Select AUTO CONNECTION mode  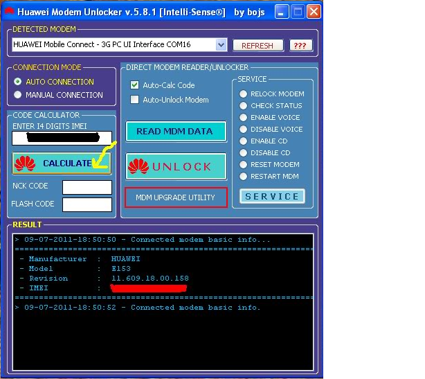tap(54, 82)
